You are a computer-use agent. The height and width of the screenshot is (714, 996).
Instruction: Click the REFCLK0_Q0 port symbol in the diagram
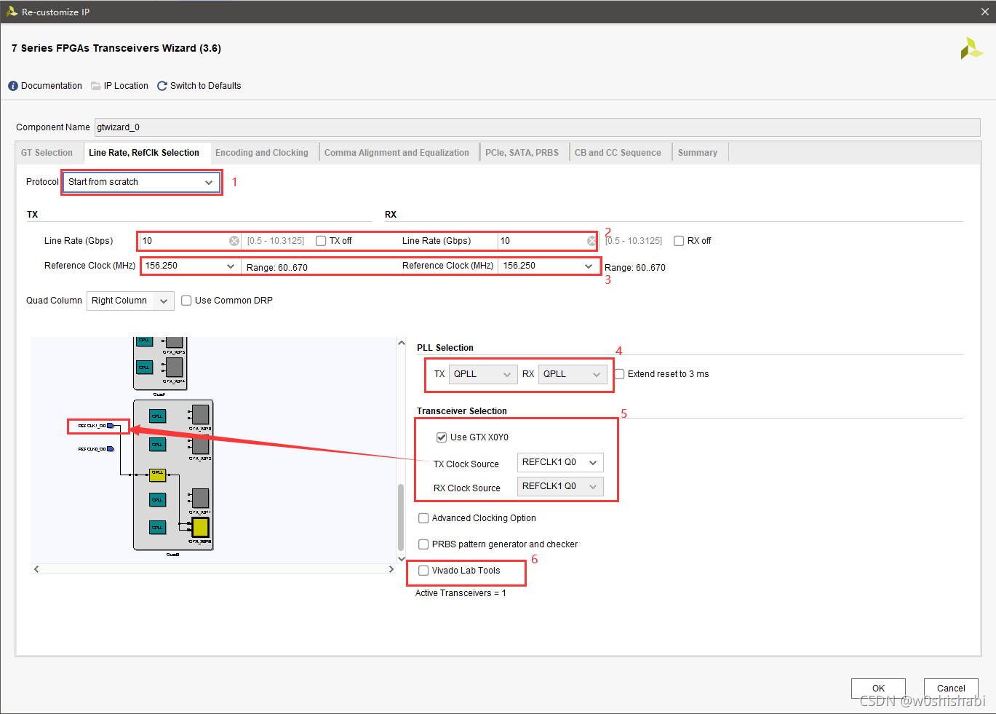pyautogui.click(x=110, y=449)
